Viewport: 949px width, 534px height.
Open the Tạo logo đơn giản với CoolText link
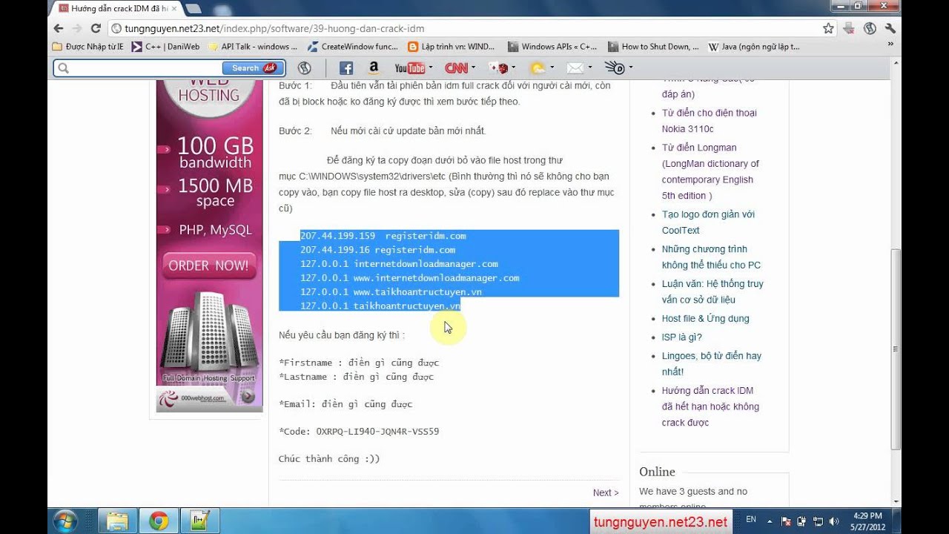[708, 222]
